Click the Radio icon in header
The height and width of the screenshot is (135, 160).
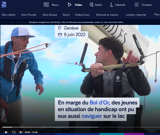pos(91,5)
